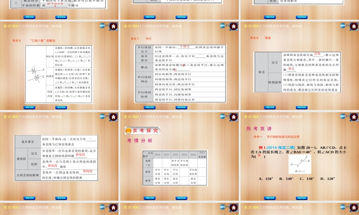
Task: Select the 考情分析 year table
Action: (x=175, y=168)
